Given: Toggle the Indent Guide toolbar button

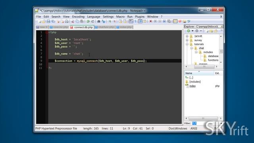Looking at the screenshot, I should 140,21.
